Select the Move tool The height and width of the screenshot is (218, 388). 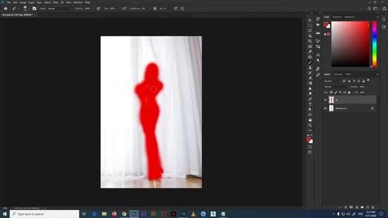310,20
